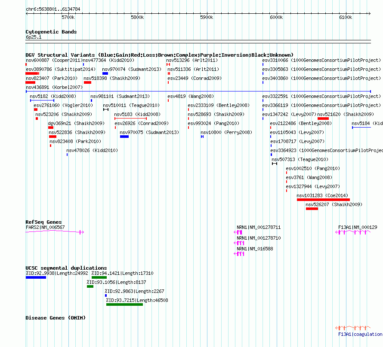Click the nsv510011 (Teague2010) label

coord(131,105)
